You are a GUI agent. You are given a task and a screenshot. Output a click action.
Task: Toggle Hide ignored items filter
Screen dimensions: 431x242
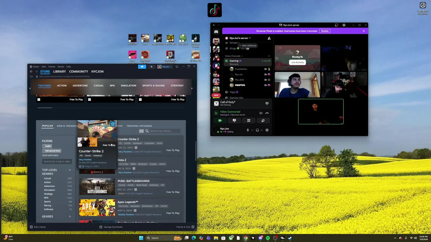pos(52,151)
